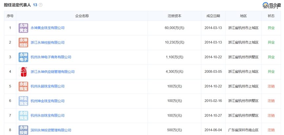Open 杭州永创珠宝有限公司 link
Image resolution: width=284 pixels, height=135 pixels.
[x=47, y=115]
